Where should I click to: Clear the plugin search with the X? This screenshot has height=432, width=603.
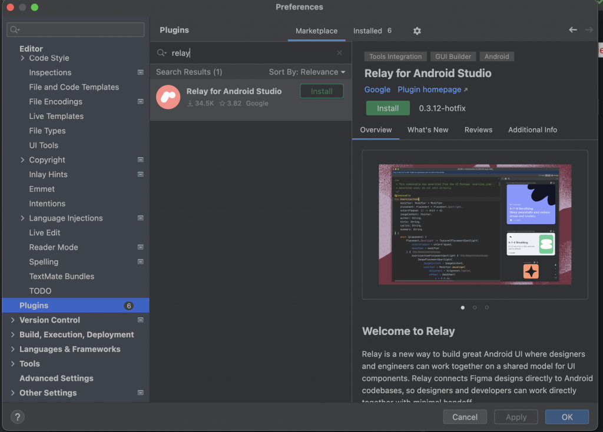[339, 52]
